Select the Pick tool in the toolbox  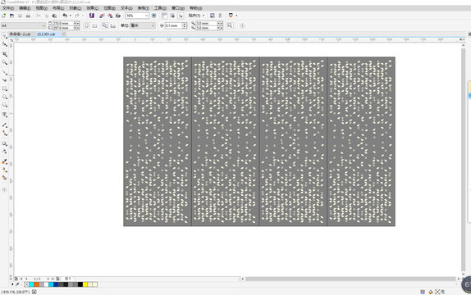pyautogui.click(x=4, y=36)
